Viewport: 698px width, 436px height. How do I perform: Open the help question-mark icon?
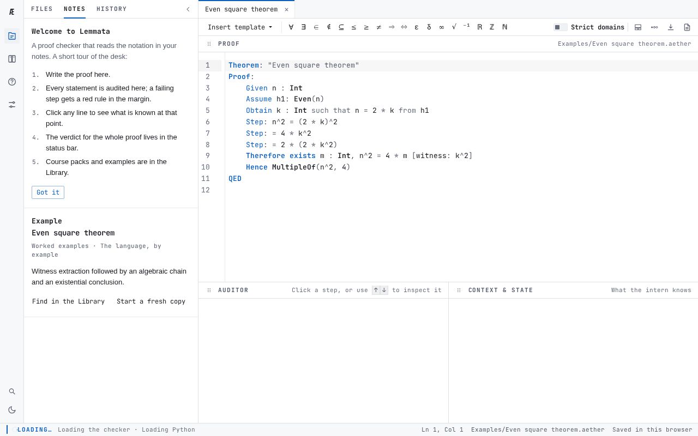(12, 82)
